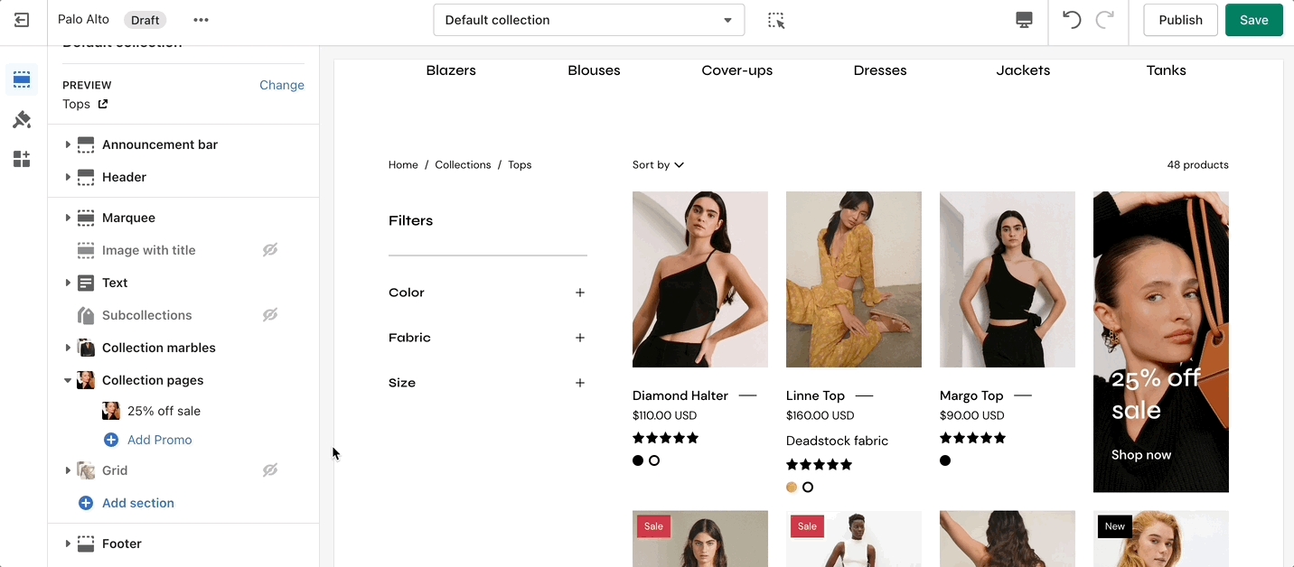Show the hidden Image with title section

[x=269, y=250]
